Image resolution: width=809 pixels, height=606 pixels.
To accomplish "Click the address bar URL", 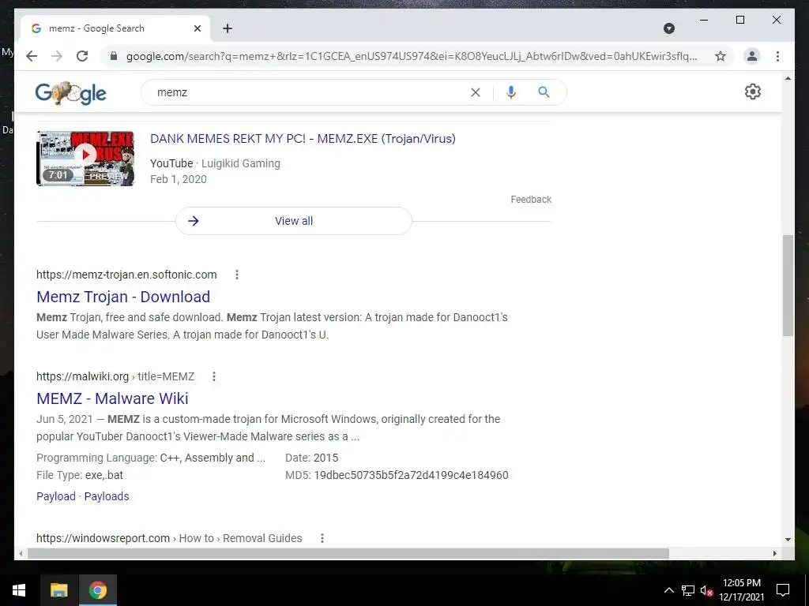I will pos(412,56).
